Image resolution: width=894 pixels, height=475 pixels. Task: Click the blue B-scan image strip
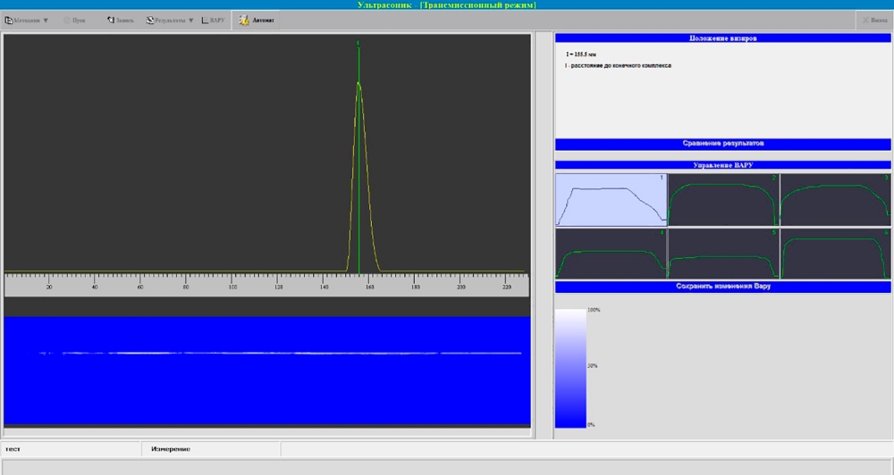coord(267,371)
